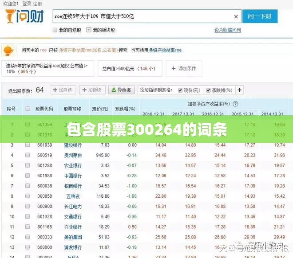Sort by the 涨跌幅(%) column header
This screenshot has width=293, height=258.
click(125, 109)
